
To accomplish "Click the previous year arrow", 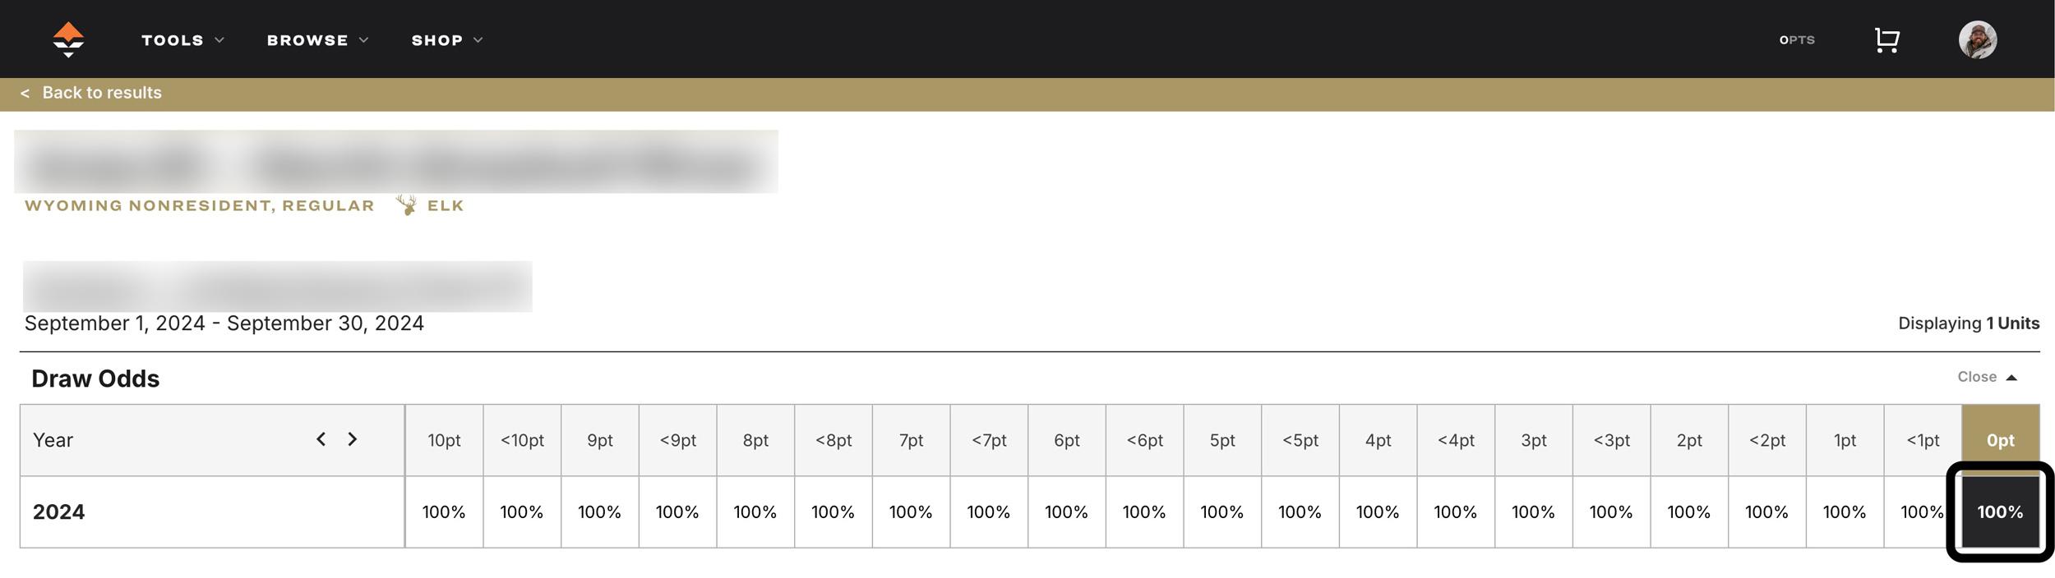I will click(321, 440).
